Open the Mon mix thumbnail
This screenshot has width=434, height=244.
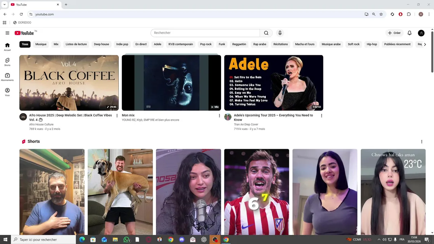coord(171,83)
